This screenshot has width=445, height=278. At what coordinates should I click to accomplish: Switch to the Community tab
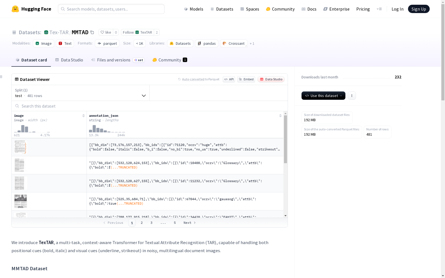coord(170,60)
